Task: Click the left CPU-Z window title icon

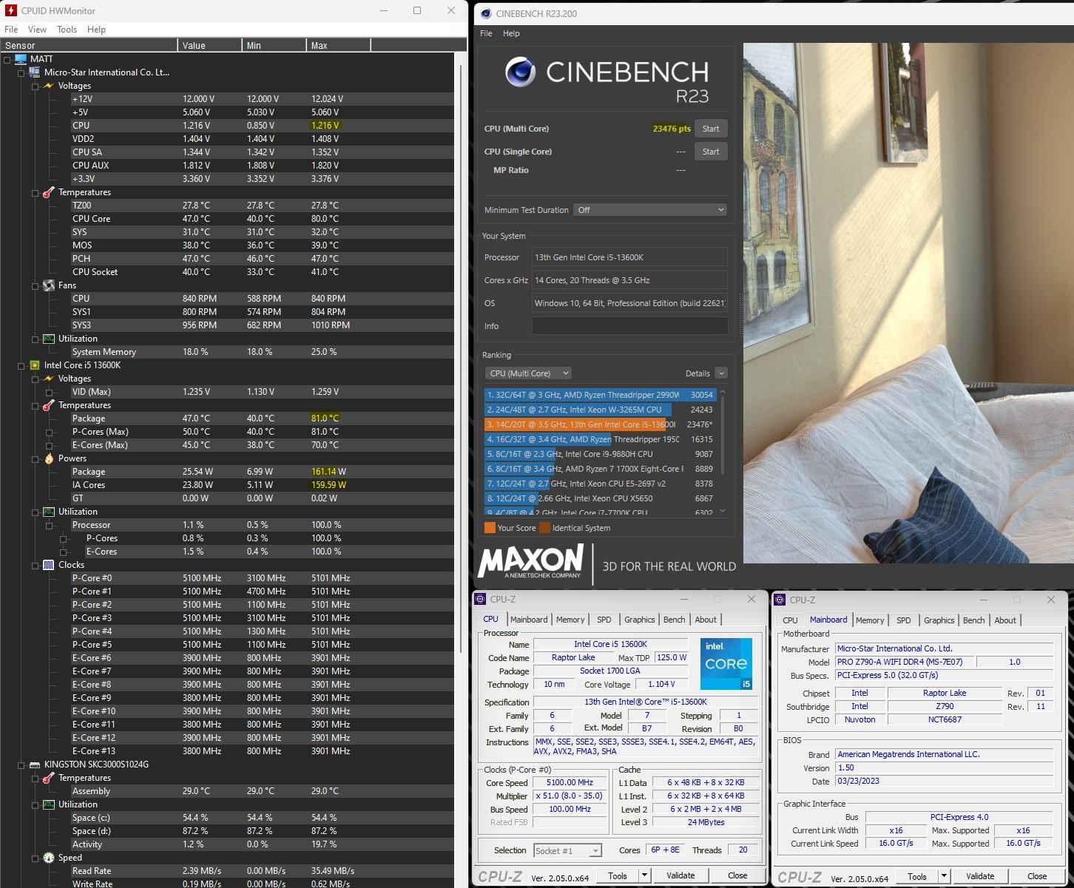Action: 481,600
